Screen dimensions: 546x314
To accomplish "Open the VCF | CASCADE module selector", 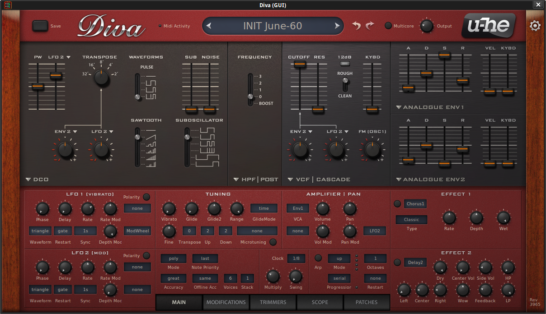I will (x=319, y=180).
